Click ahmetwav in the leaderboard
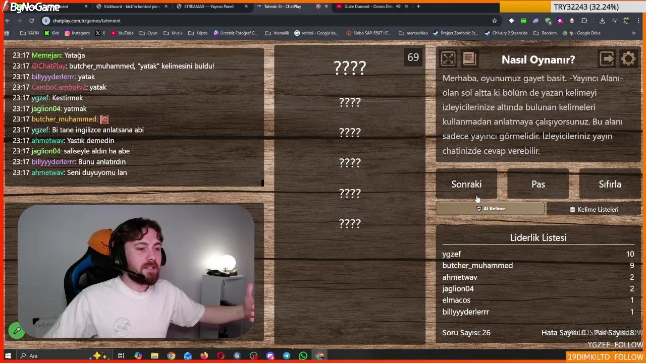646x363 pixels. point(460,277)
